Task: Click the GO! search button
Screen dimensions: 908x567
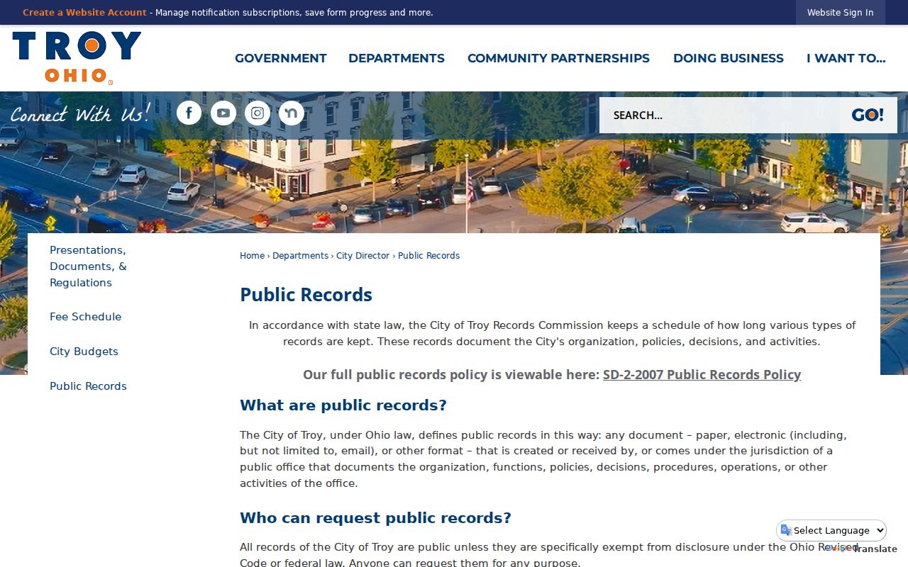Action: (x=868, y=115)
